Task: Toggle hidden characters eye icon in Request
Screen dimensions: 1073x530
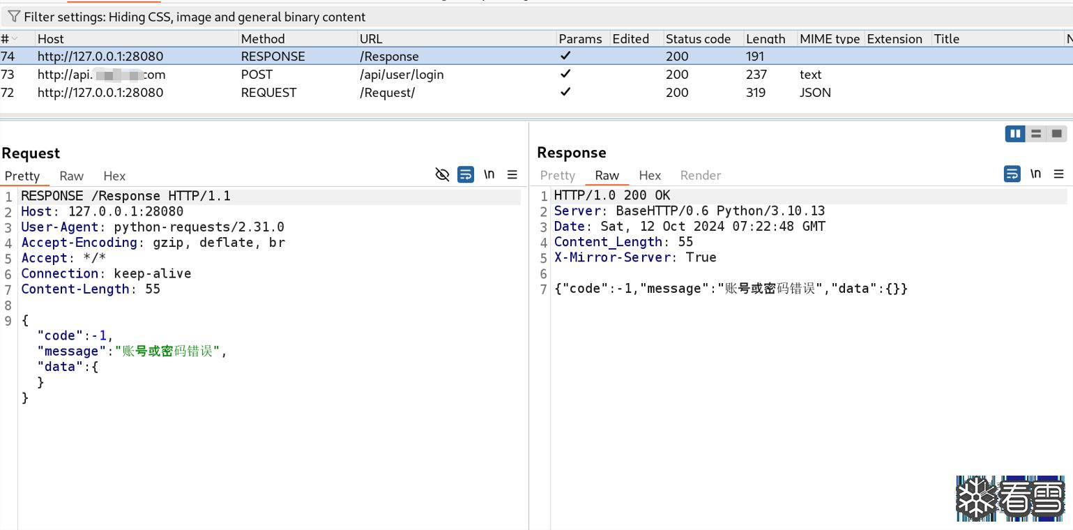Action: coord(442,174)
